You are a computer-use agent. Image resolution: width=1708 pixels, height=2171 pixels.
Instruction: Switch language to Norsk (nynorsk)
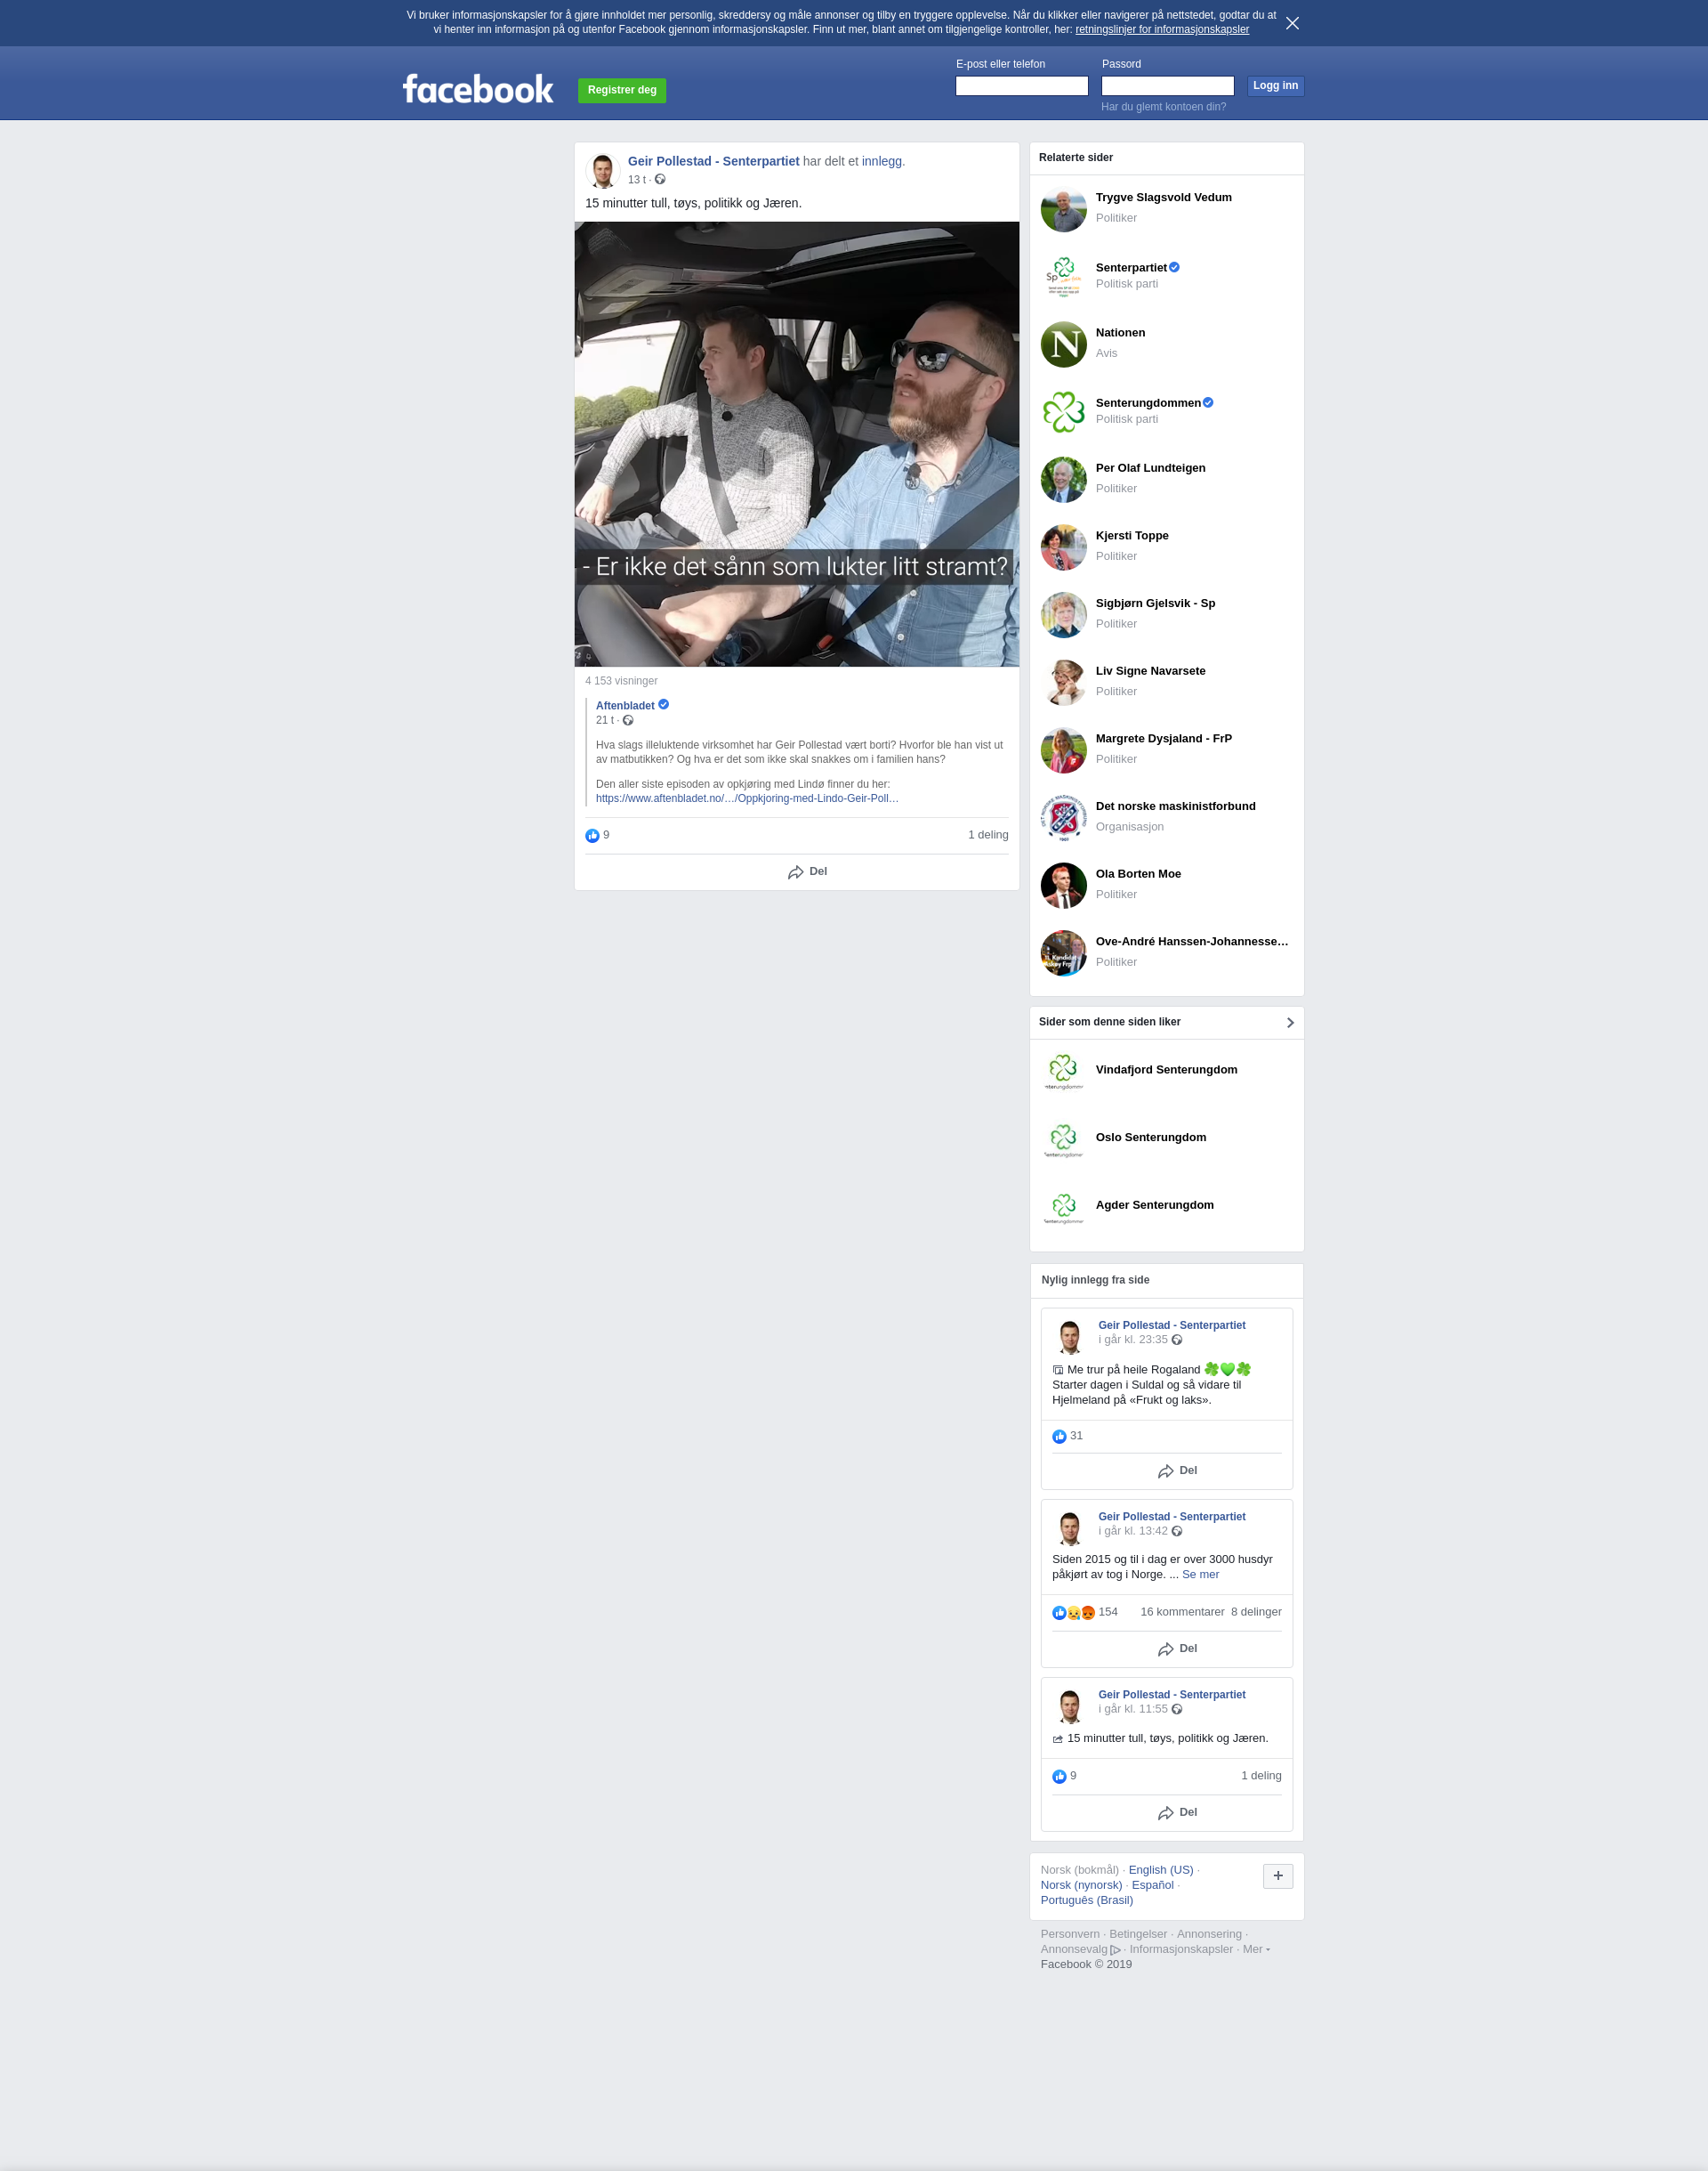click(1081, 1885)
